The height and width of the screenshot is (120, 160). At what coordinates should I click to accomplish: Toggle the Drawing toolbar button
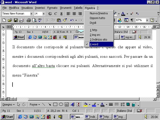(x=119, y=20)
